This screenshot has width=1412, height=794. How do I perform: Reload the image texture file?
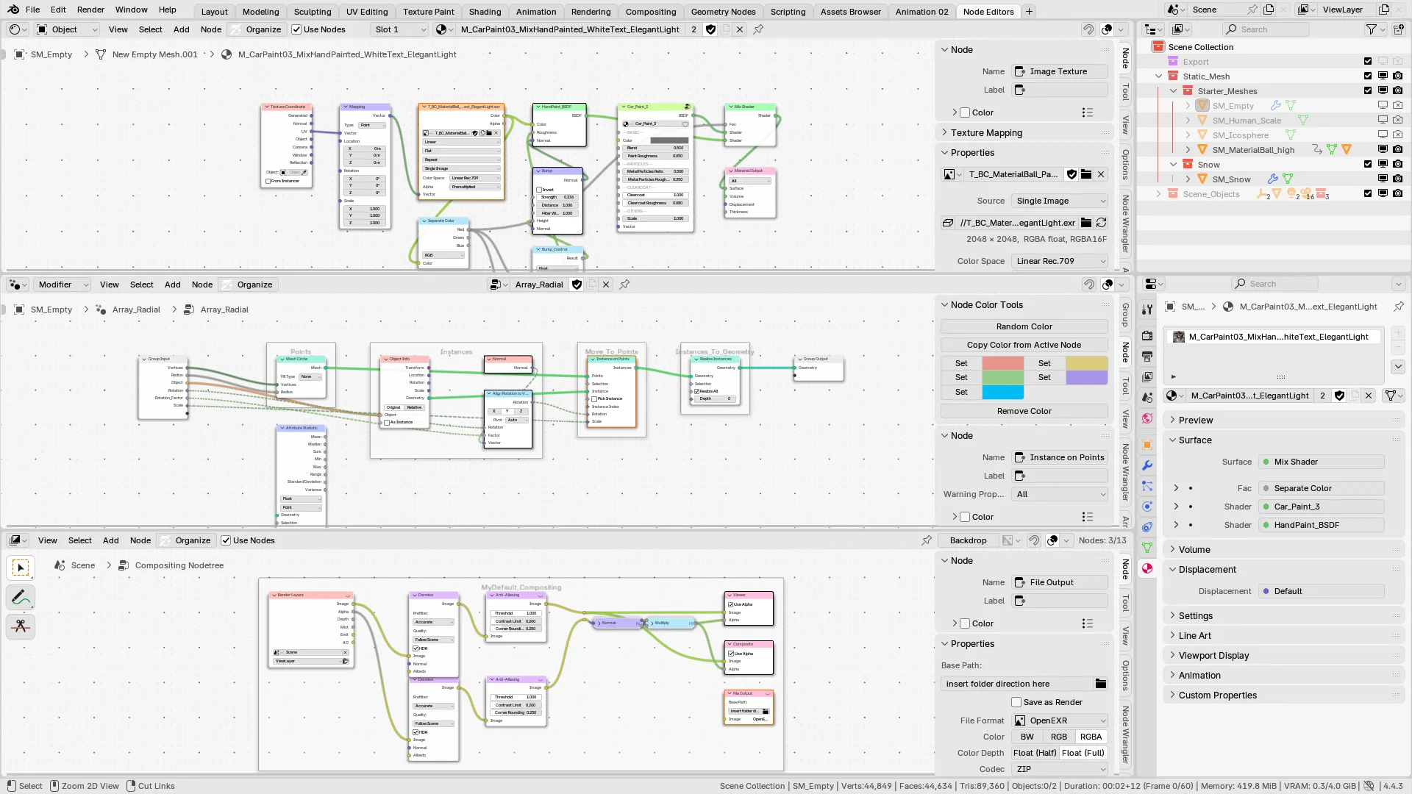click(1102, 223)
